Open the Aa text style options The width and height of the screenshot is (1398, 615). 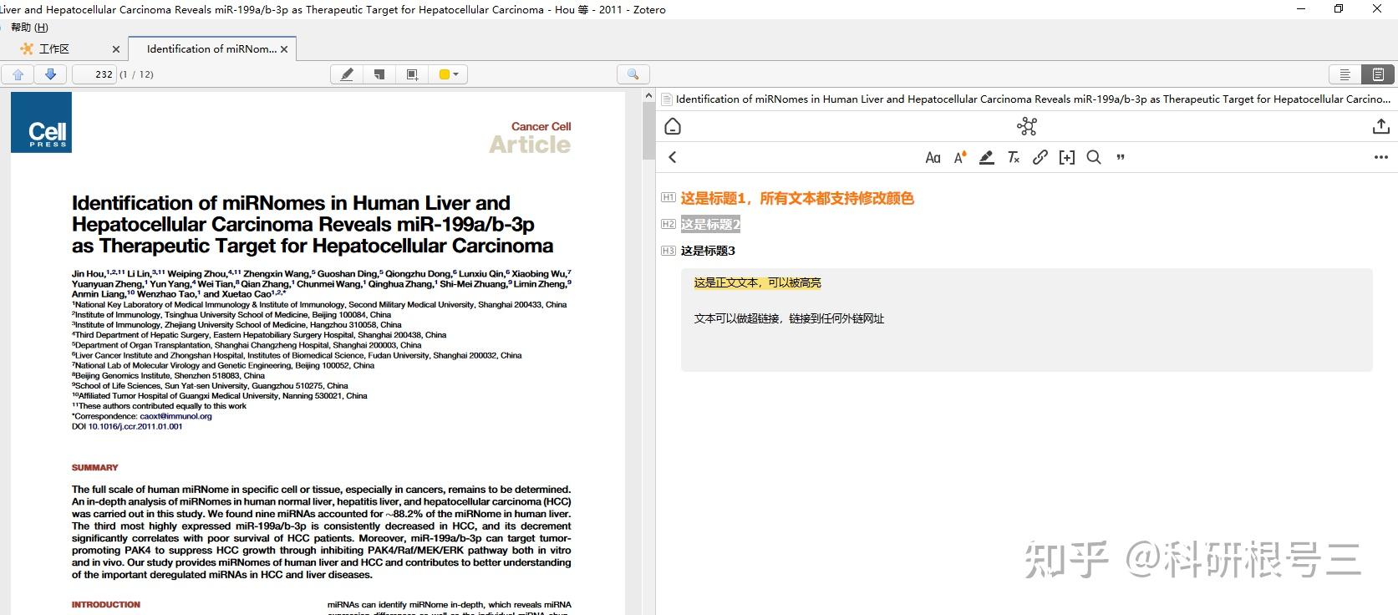tap(933, 157)
